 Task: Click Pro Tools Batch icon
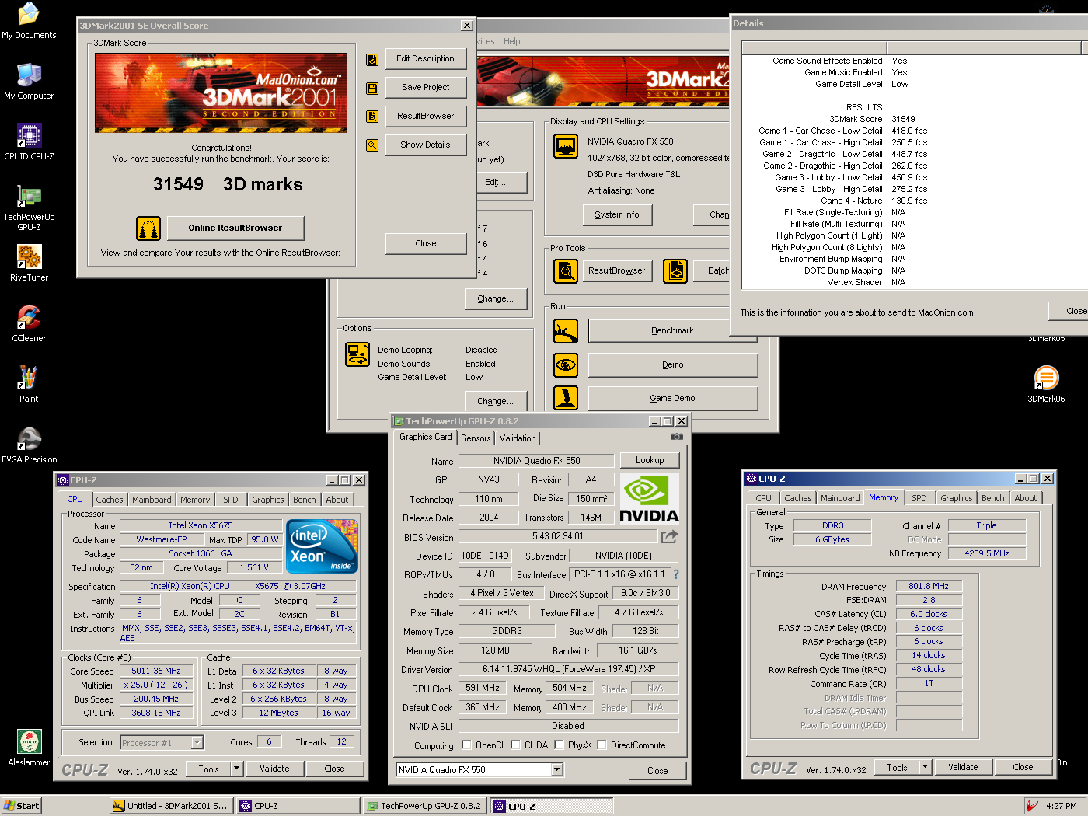675,271
